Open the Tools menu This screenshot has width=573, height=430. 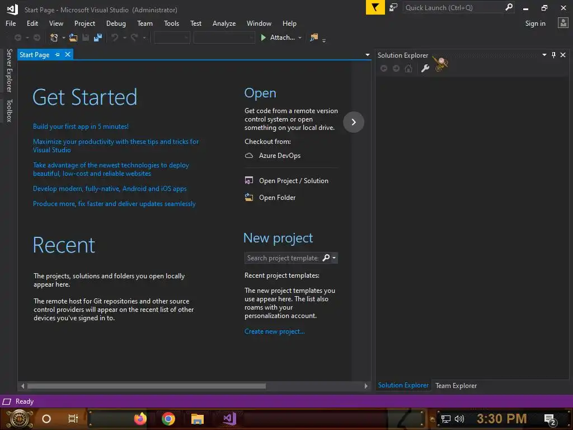pos(171,23)
